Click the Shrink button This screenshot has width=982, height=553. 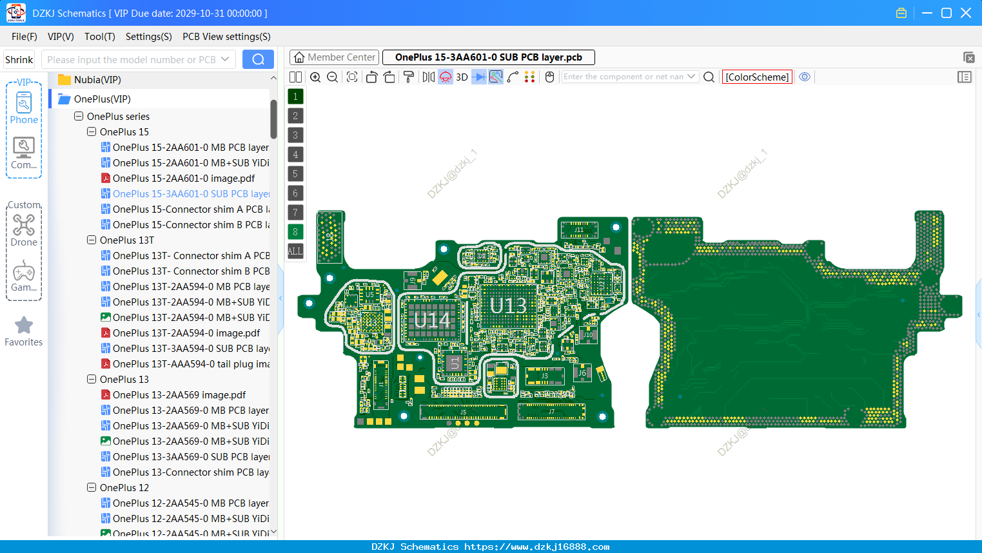[19, 59]
